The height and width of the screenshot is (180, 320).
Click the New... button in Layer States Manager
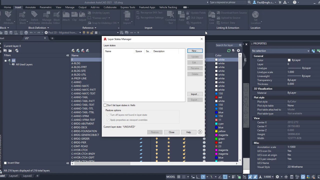coord(195,51)
